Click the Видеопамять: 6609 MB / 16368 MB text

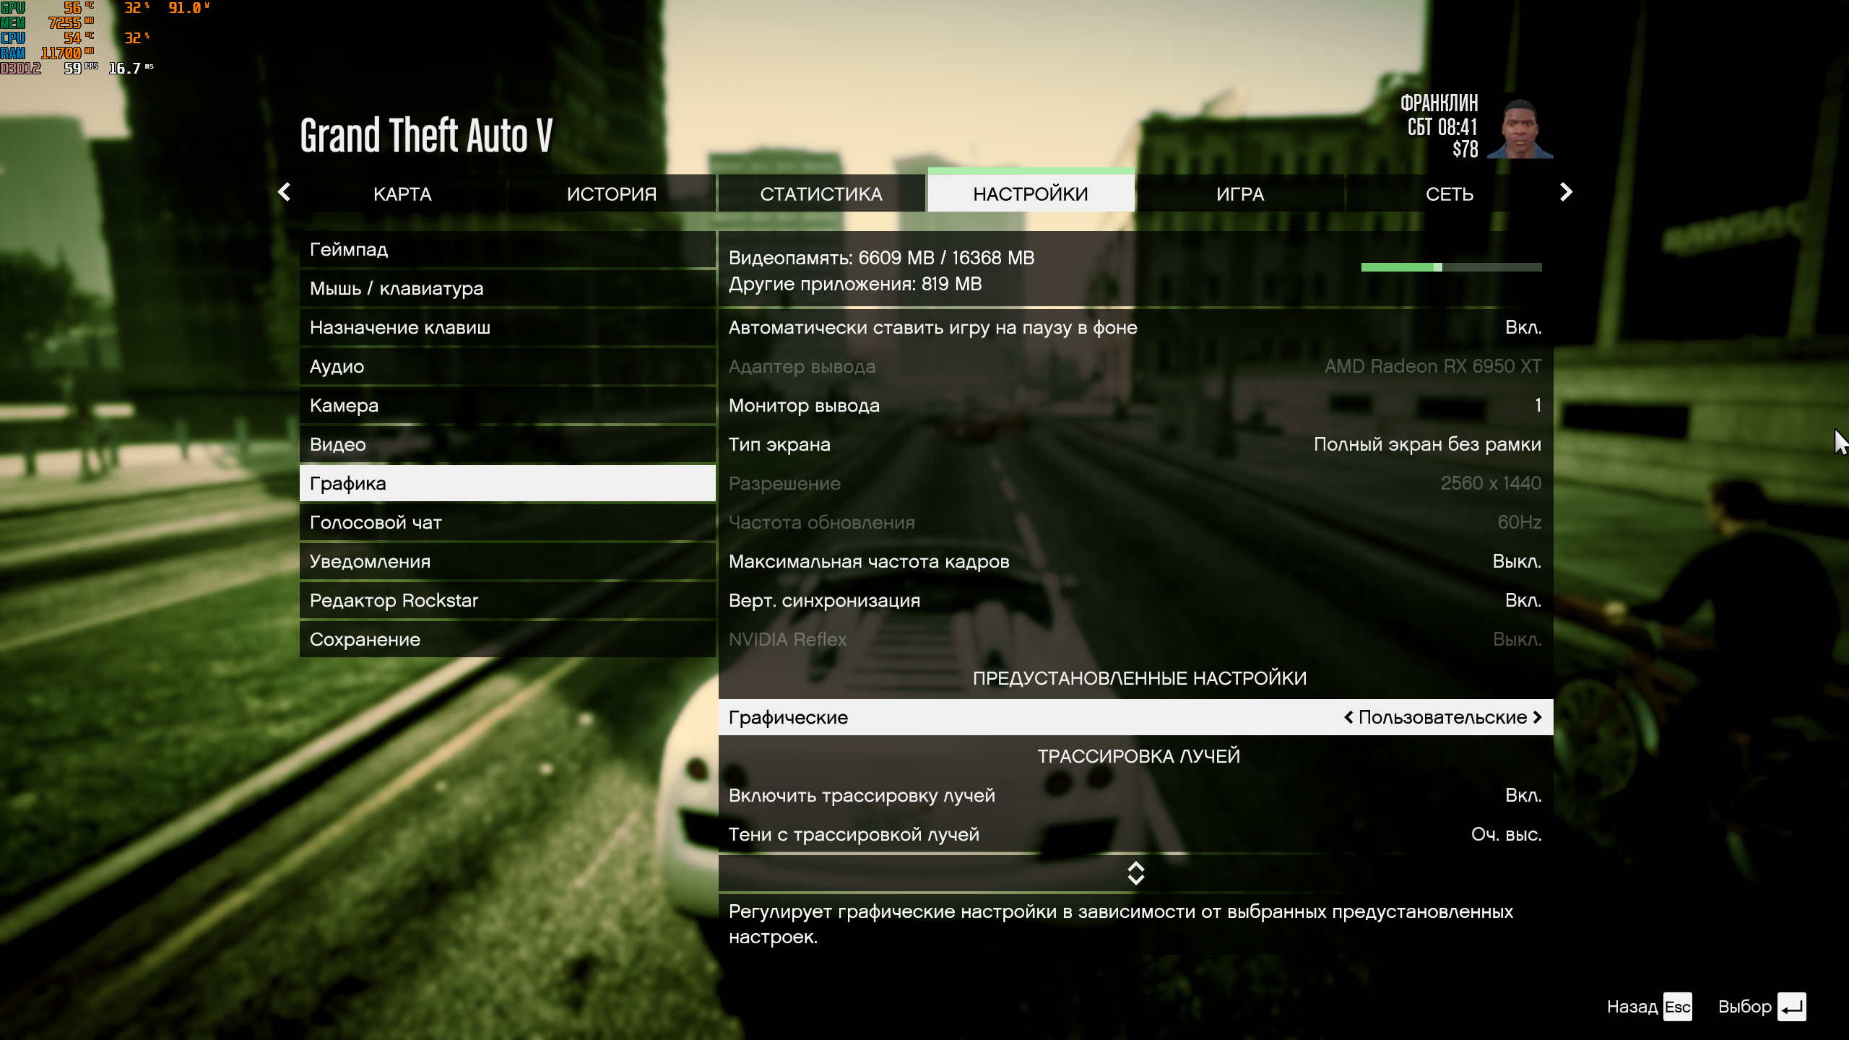881,258
